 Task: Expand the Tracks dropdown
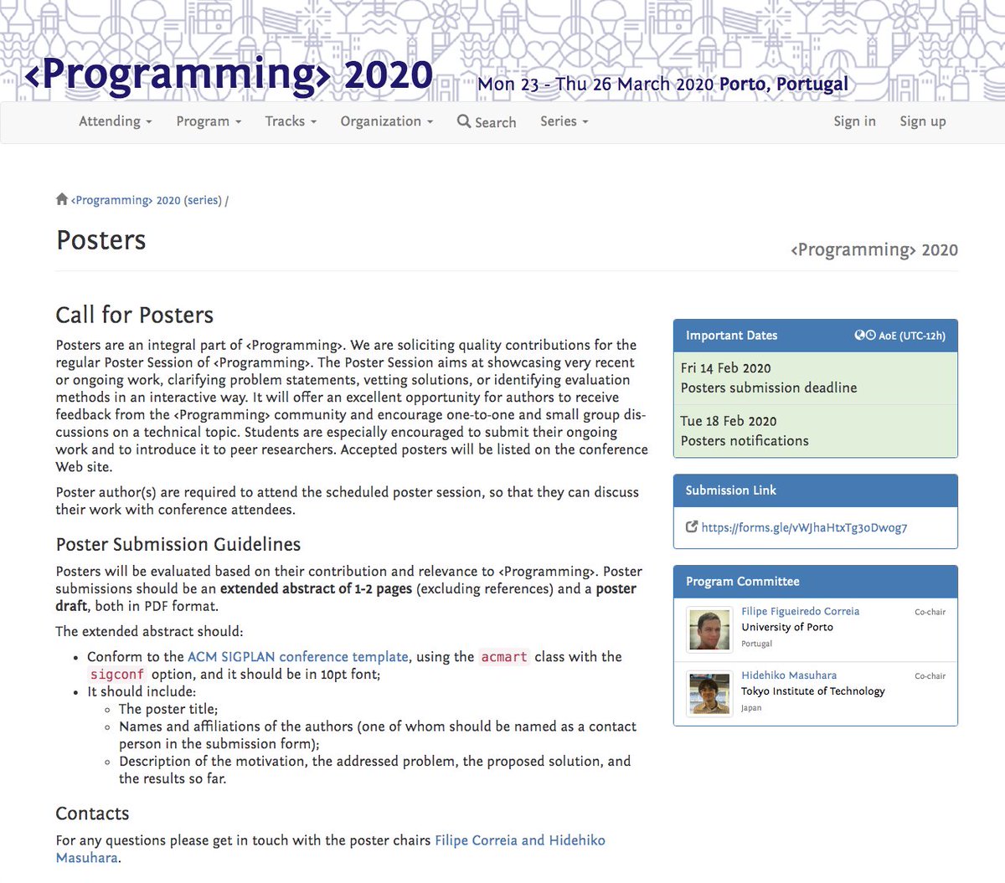291,121
